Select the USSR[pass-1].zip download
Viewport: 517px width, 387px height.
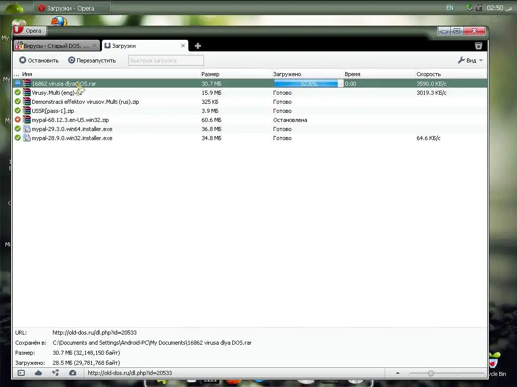(250, 111)
